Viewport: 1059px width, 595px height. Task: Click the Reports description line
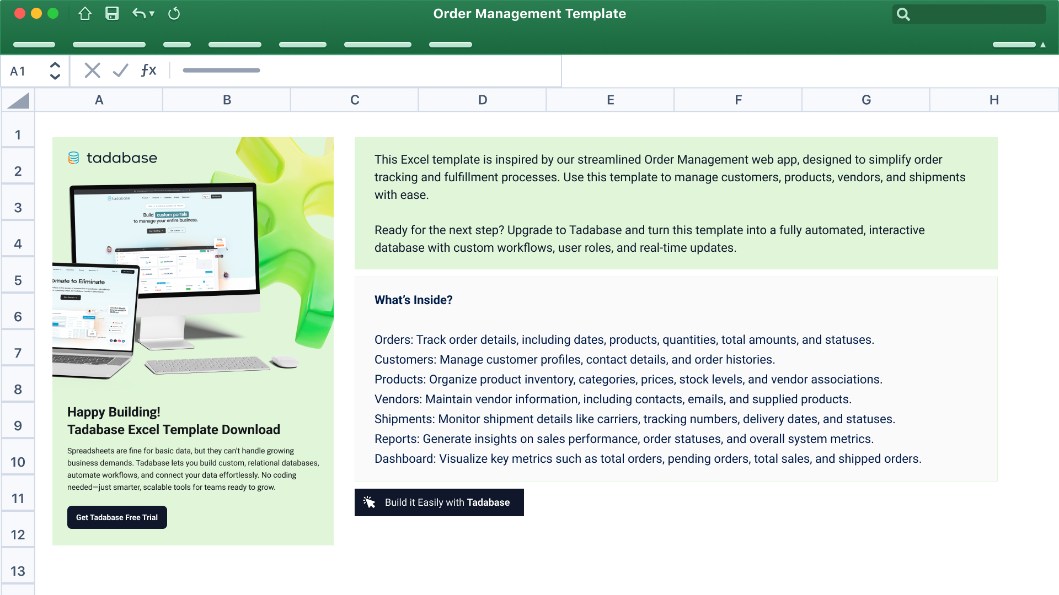624,439
